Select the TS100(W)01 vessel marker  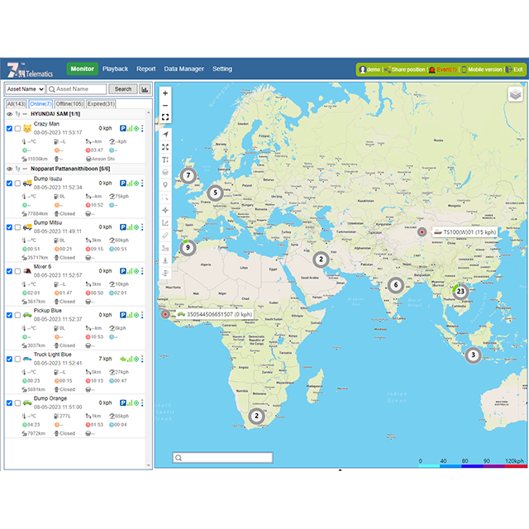click(422, 232)
